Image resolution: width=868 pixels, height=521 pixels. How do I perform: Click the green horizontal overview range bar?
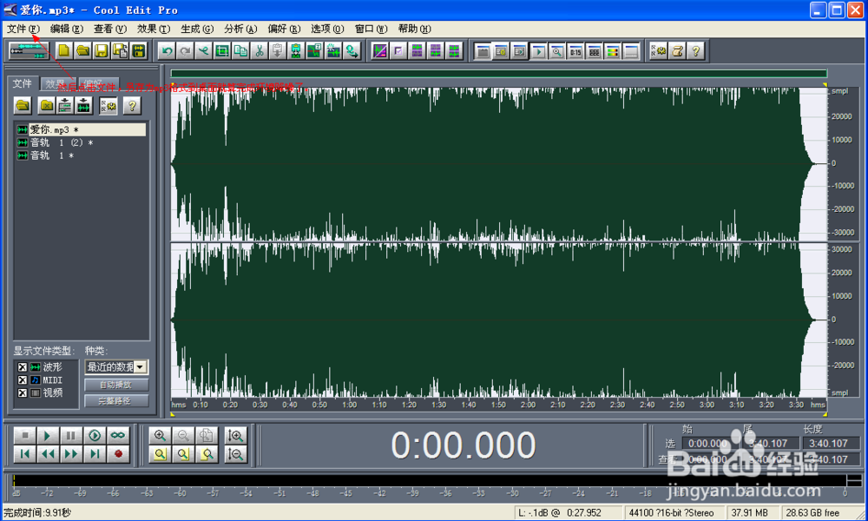click(499, 73)
